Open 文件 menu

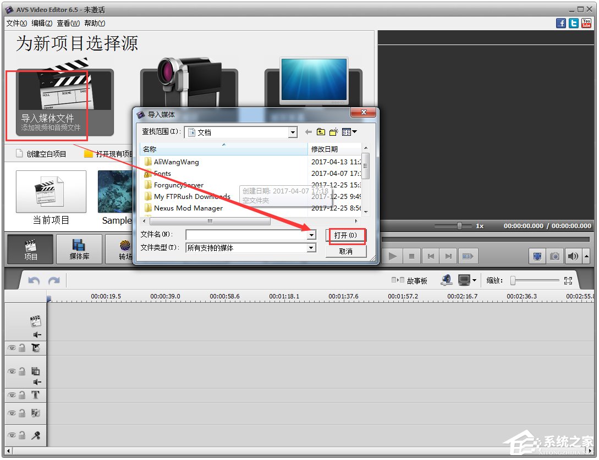tap(17, 23)
